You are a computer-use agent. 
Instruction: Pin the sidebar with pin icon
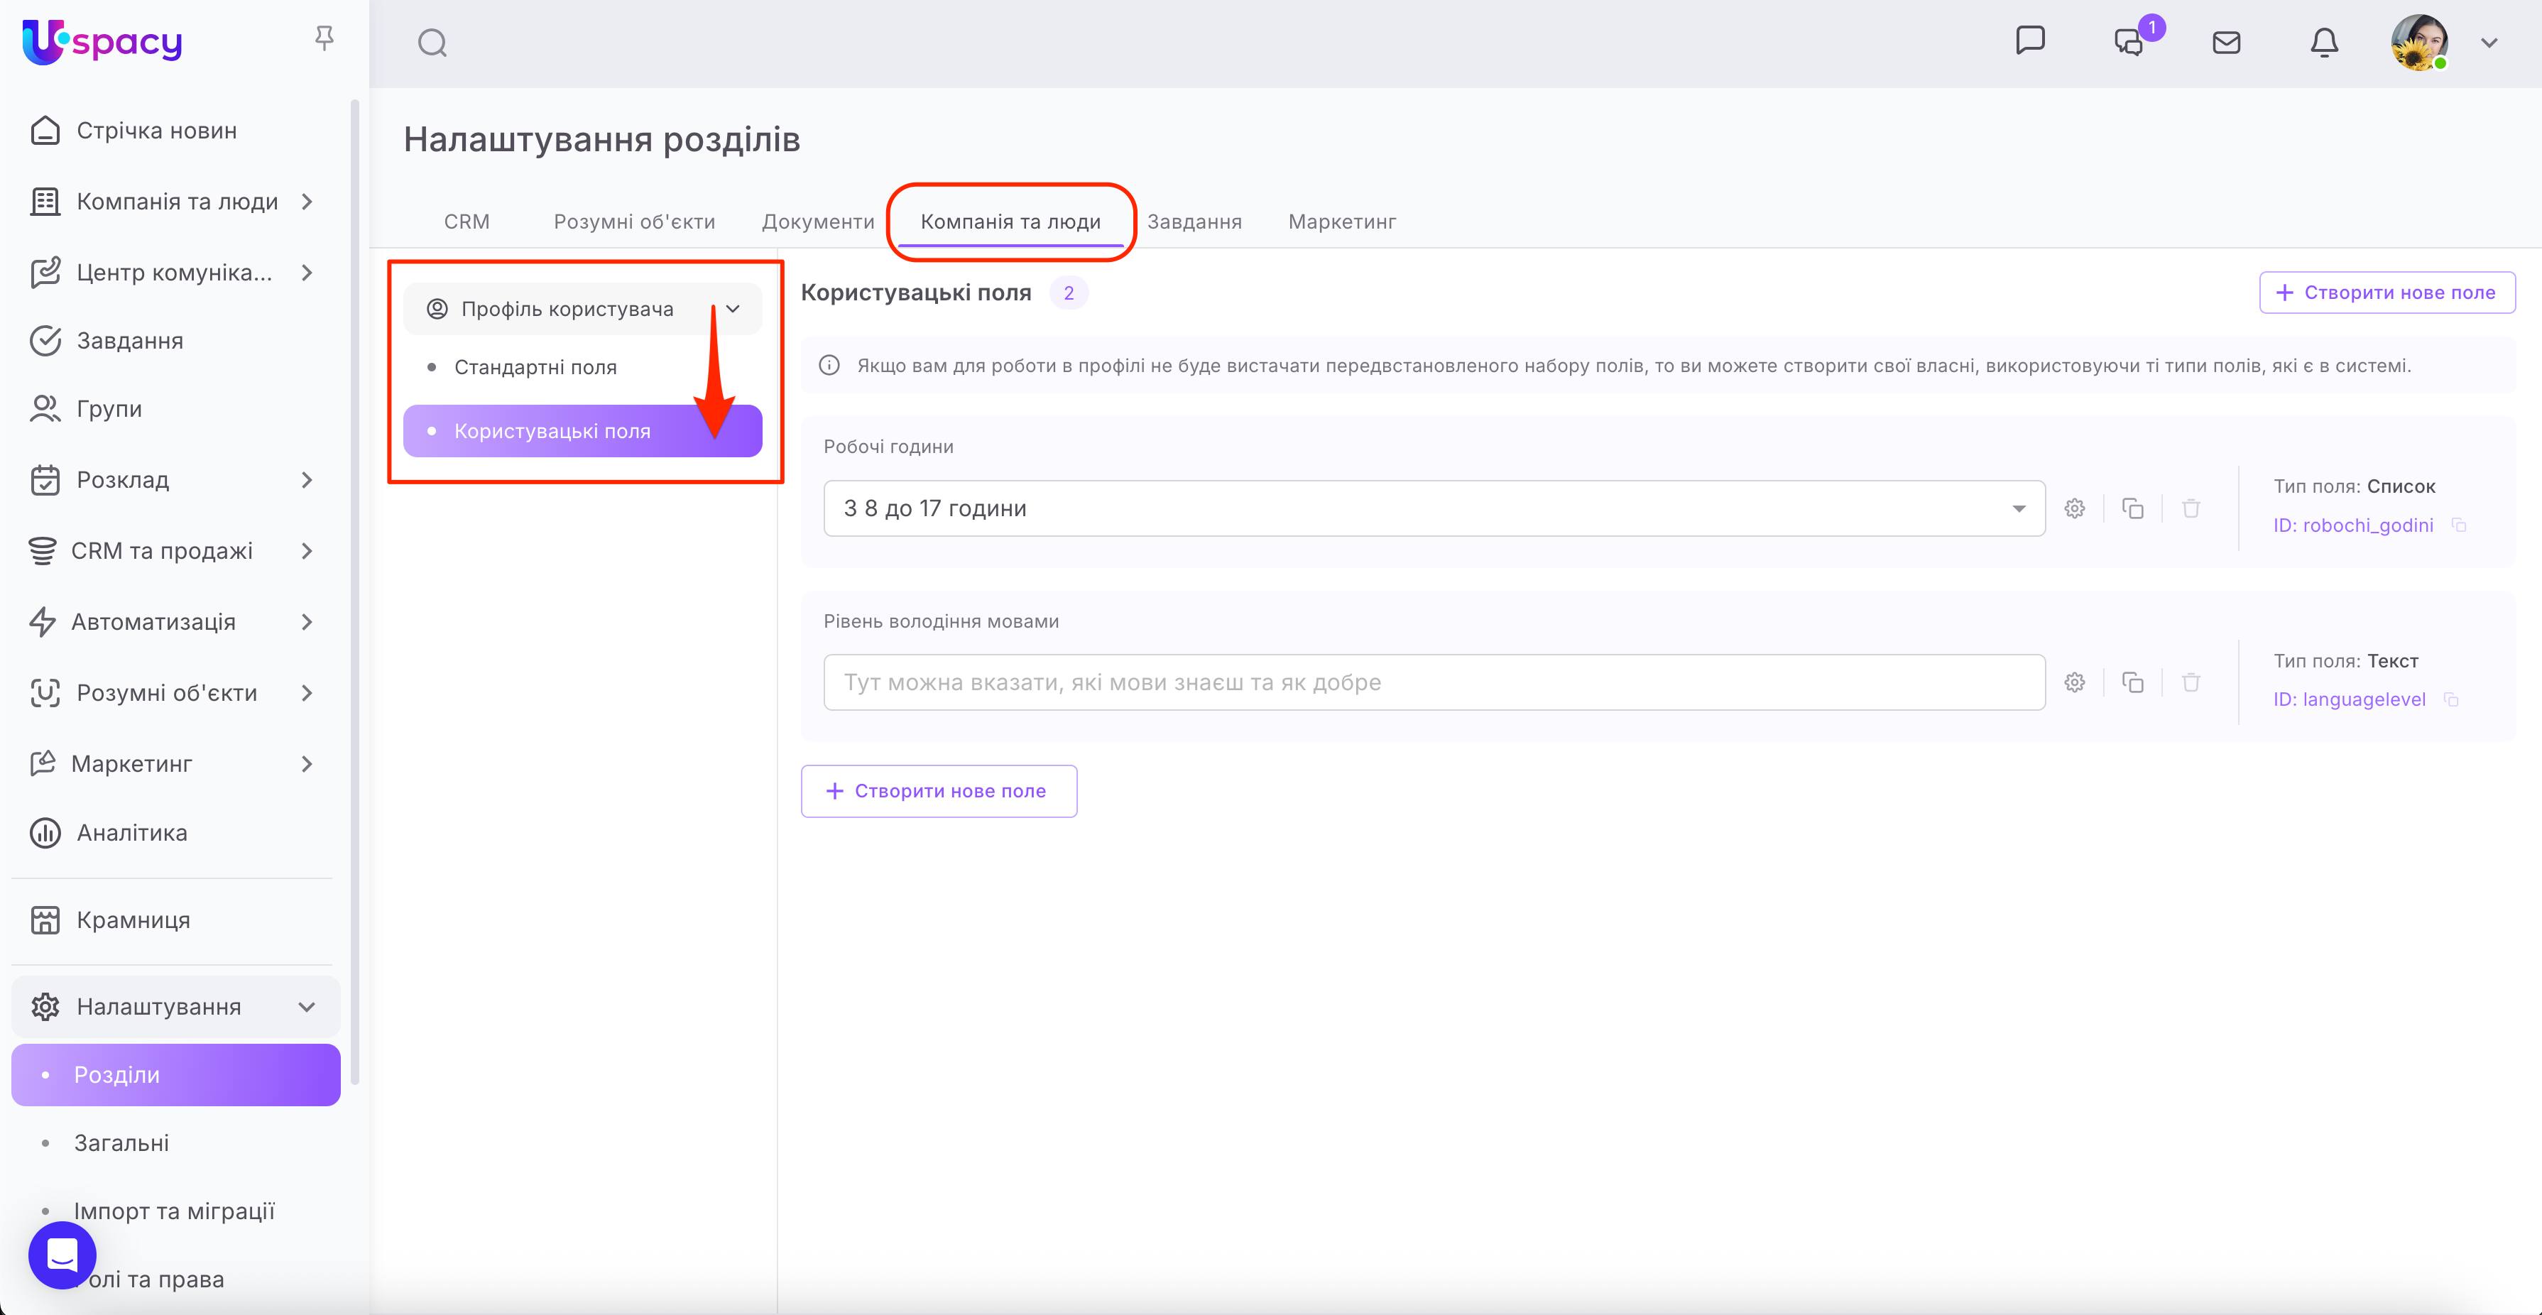[324, 38]
